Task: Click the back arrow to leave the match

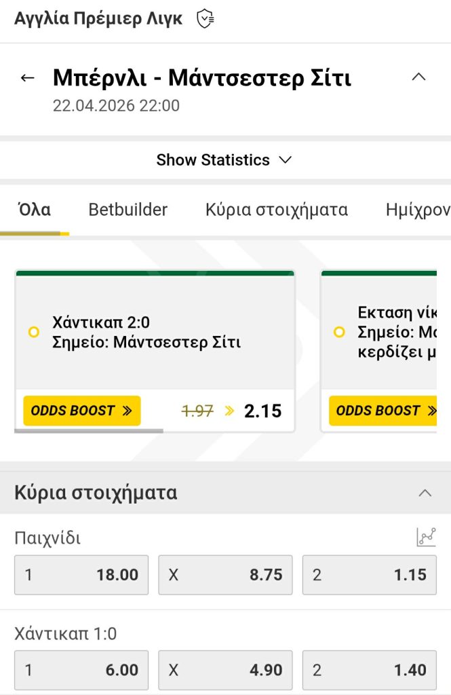Action: click(x=27, y=77)
